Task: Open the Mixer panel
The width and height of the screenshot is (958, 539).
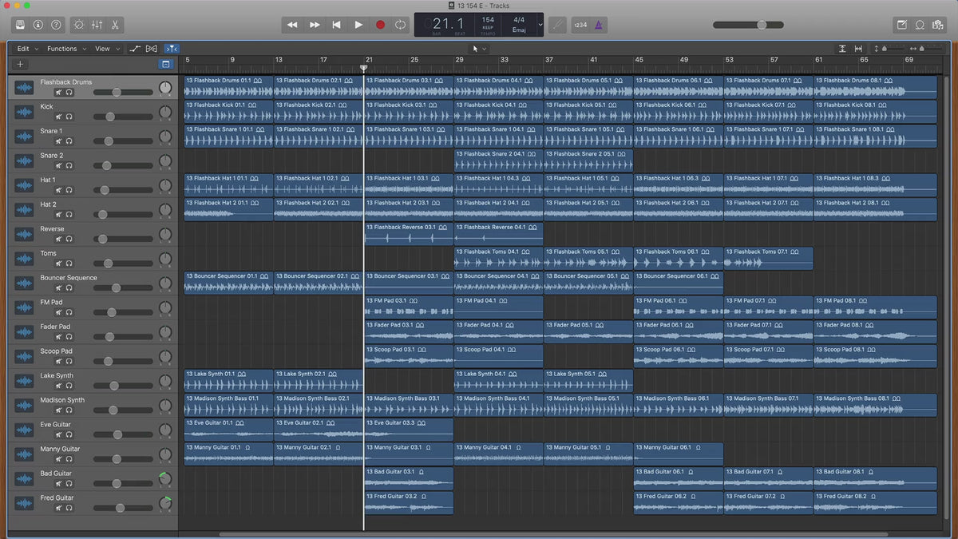Action: [x=97, y=25]
